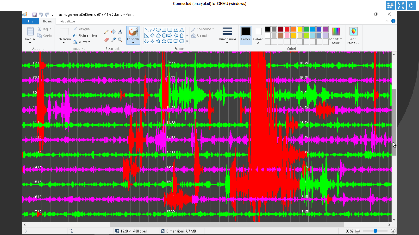The image size is (419, 235).
Task: Choose the right triangle shape
Action: pos(147,35)
